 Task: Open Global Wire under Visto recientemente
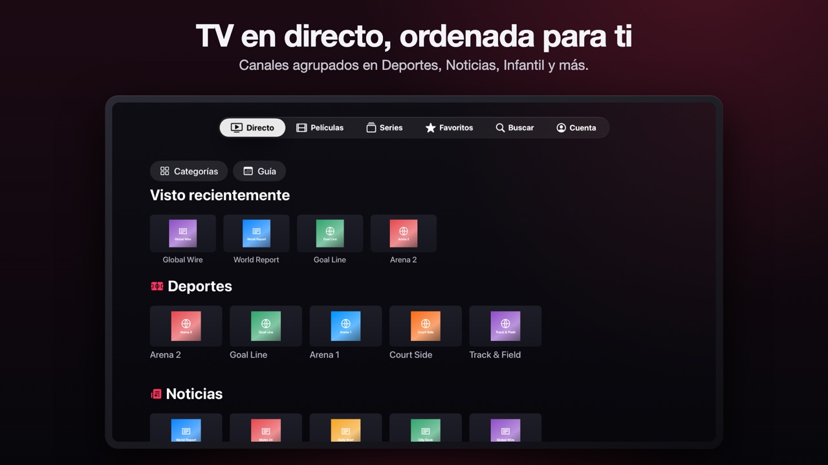tap(183, 233)
